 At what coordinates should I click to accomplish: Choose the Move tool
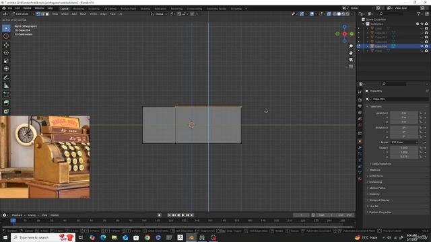point(6,45)
